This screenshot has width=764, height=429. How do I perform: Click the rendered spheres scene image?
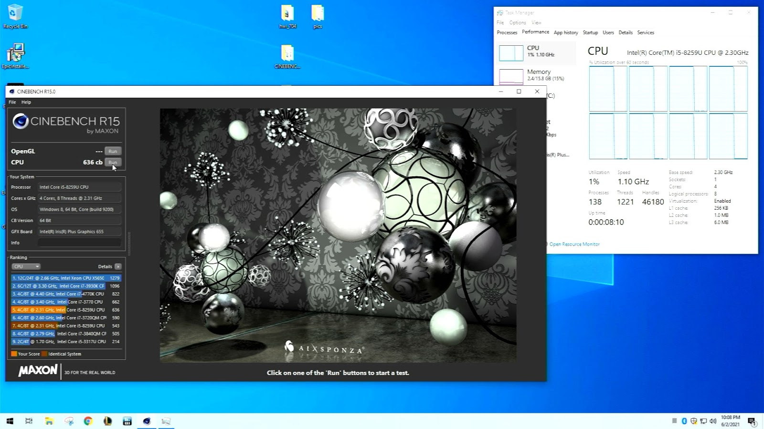pos(338,235)
